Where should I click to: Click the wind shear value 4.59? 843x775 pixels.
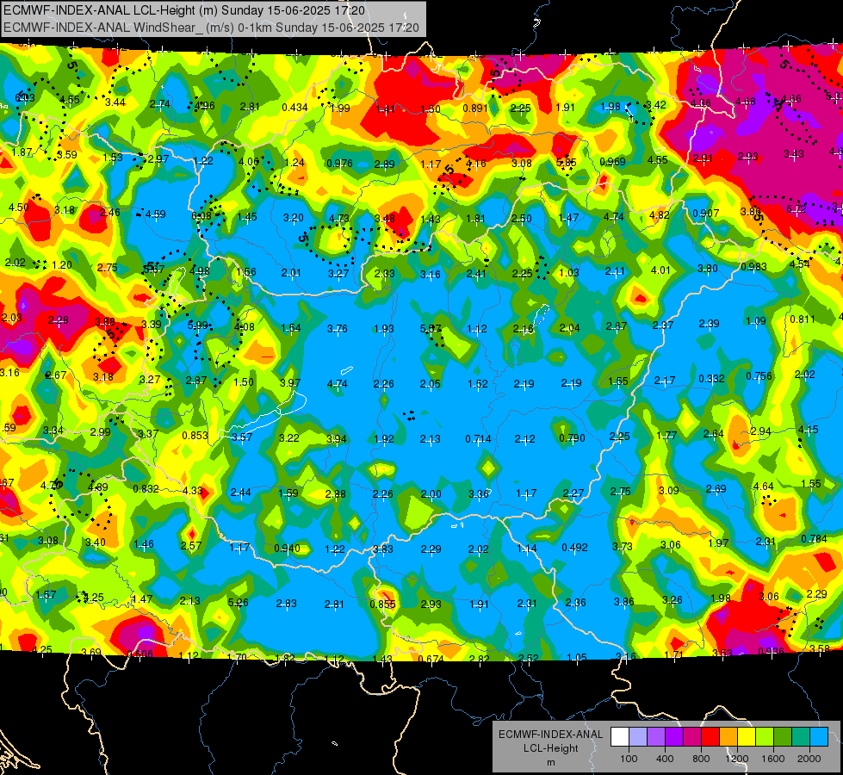point(155,214)
